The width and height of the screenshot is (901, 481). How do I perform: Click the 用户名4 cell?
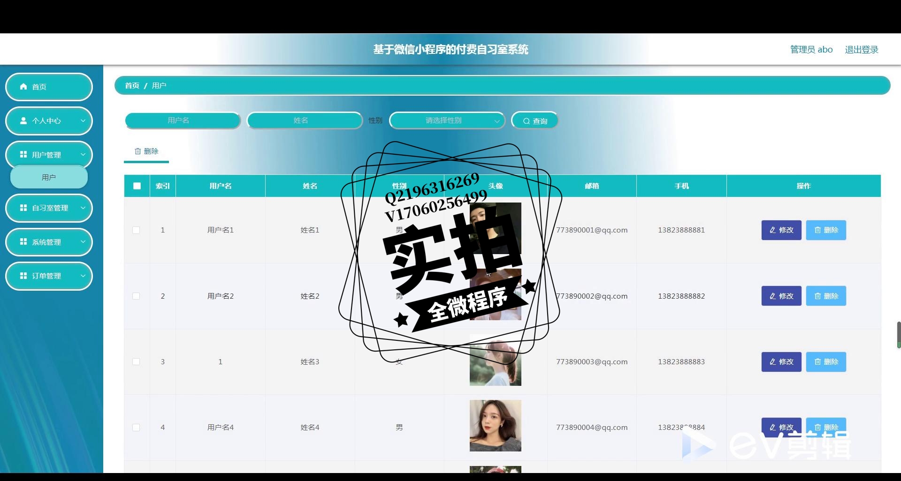point(221,428)
